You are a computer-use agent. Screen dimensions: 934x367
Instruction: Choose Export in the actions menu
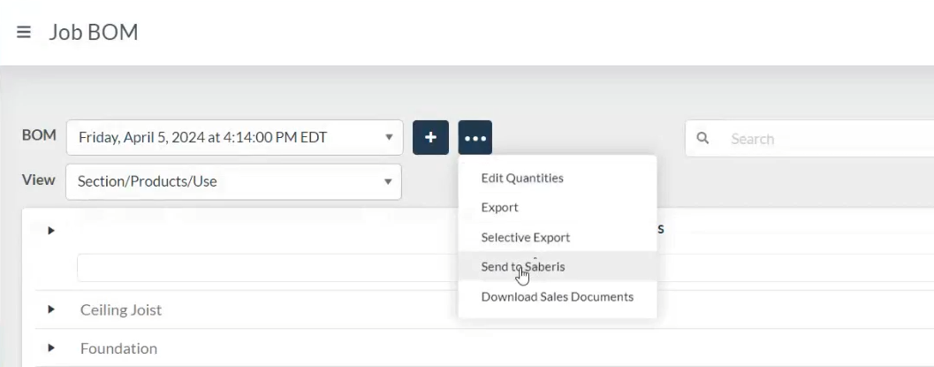500,207
